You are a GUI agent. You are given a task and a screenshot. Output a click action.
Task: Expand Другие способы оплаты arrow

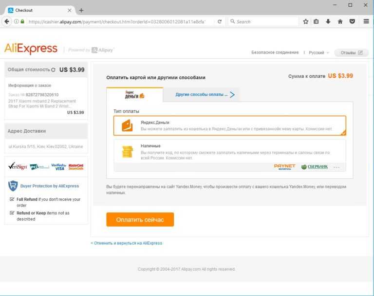coord(232,95)
